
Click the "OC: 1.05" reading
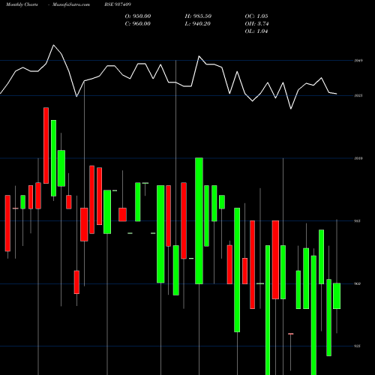pyautogui.click(x=256, y=16)
